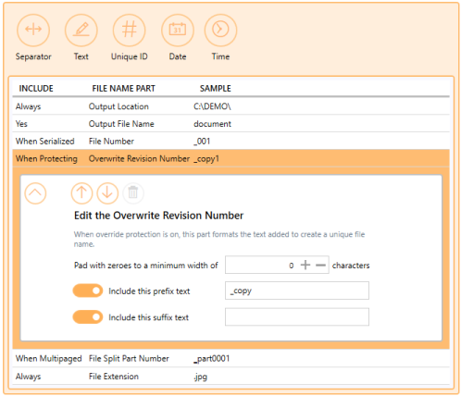Decrease zero padding width with minus
The height and width of the screenshot is (396, 461).
tap(321, 265)
